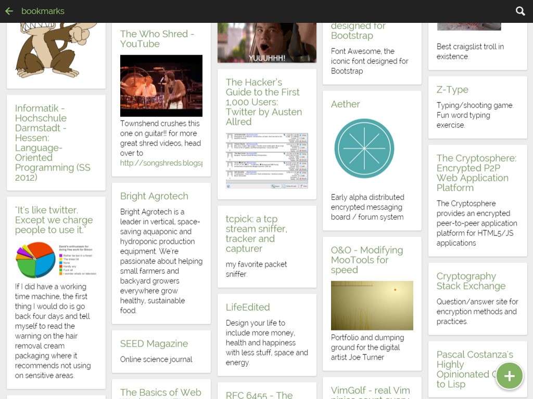
Task: Select "Question/answer site for encryption" text
Action: coord(477,312)
